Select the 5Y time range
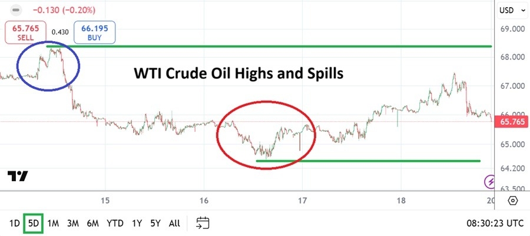This screenshot has width=530, height=236. 155,224
